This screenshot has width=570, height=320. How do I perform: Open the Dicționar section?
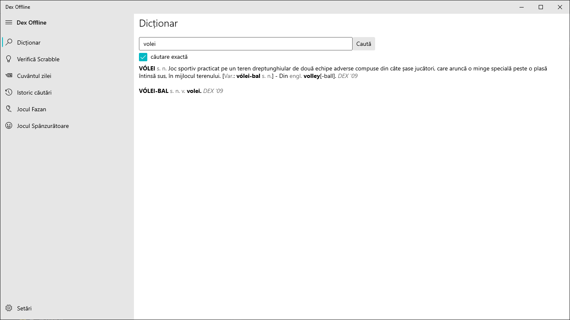pos(67,42)
